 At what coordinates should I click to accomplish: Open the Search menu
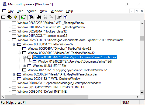(32, 11)
